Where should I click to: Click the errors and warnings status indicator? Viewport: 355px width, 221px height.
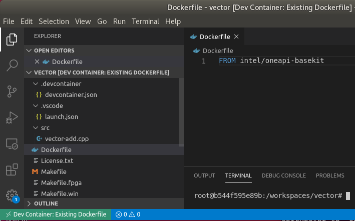point(128,214)
